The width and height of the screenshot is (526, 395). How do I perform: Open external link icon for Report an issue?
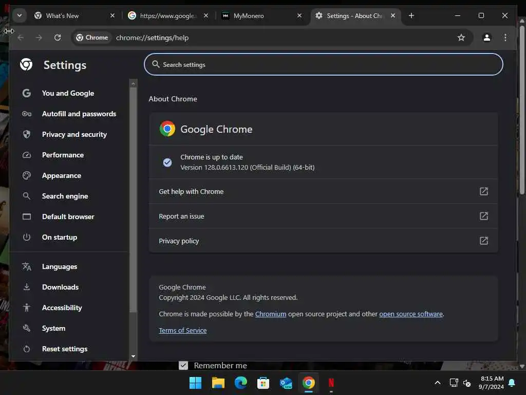pos(484,216)
